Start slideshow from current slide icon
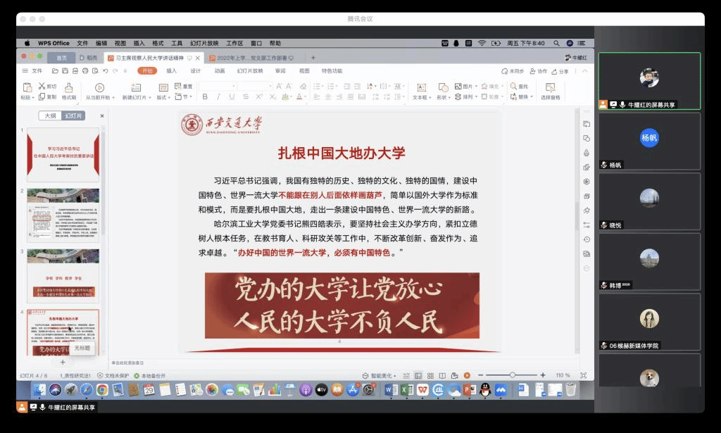This screenshot has width=721, height=433. 98,88
